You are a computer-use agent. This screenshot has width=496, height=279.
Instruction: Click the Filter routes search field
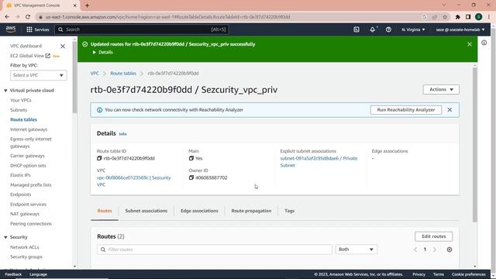[x=215, y=250]
